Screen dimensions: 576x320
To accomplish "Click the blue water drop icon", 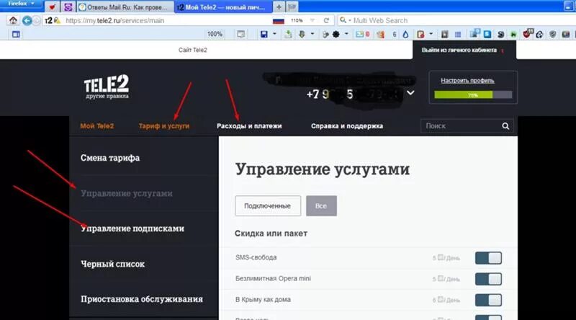I will [405, 34].
